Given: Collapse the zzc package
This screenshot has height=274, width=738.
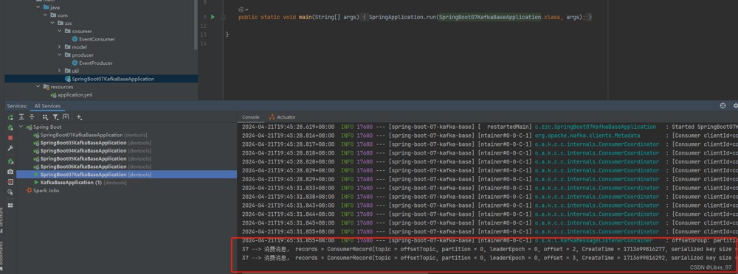Looking at the screenshot, I should (x=52, y=23).
